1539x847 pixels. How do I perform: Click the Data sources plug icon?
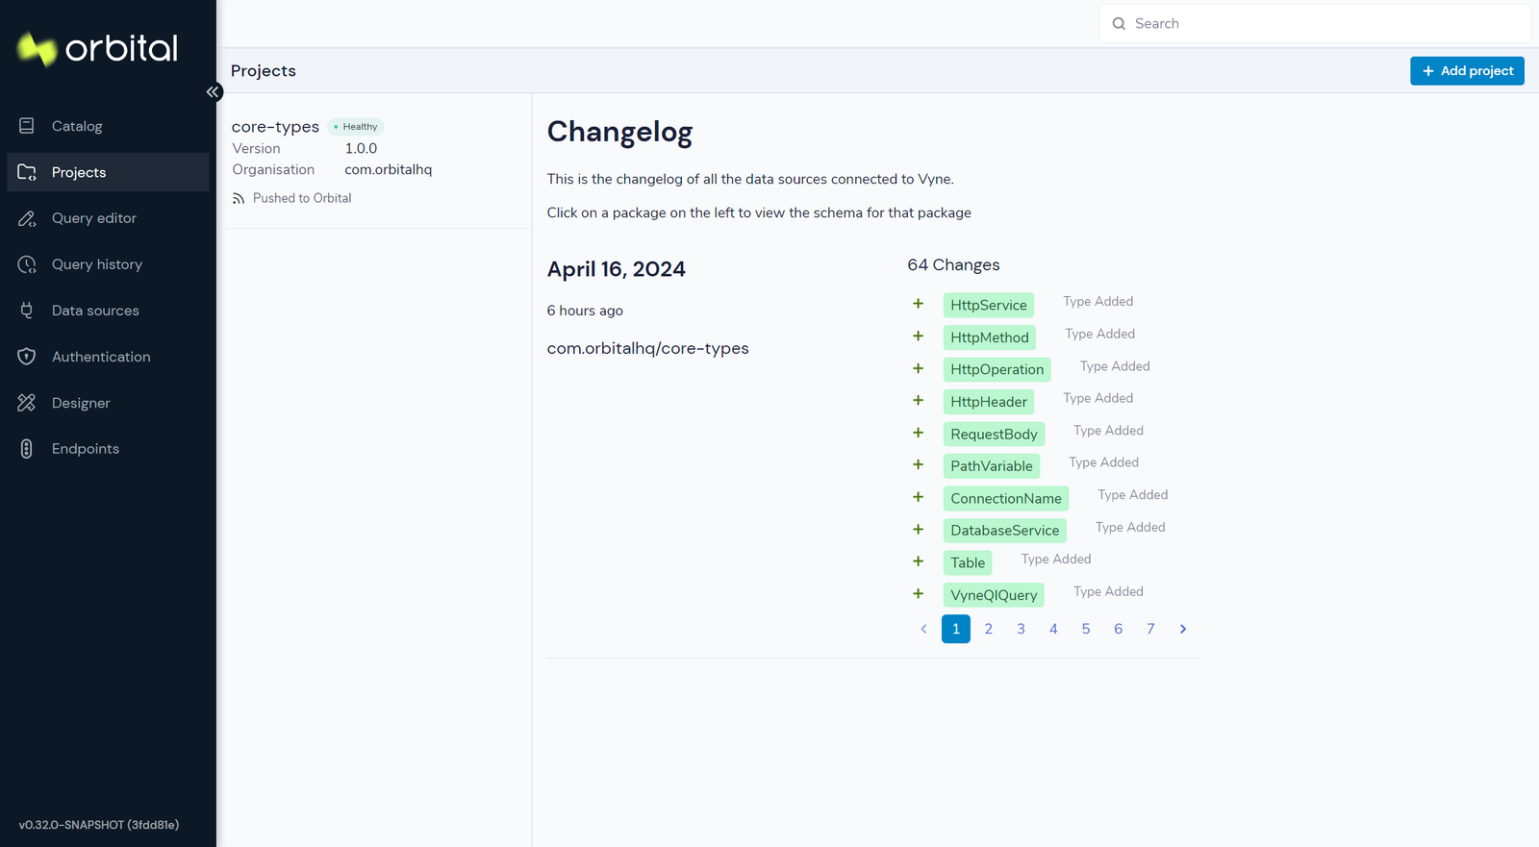click(x=27, y=311)
